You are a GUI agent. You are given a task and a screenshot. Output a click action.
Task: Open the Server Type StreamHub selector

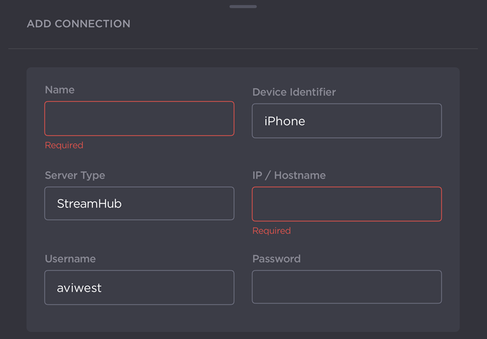point(139,203)
